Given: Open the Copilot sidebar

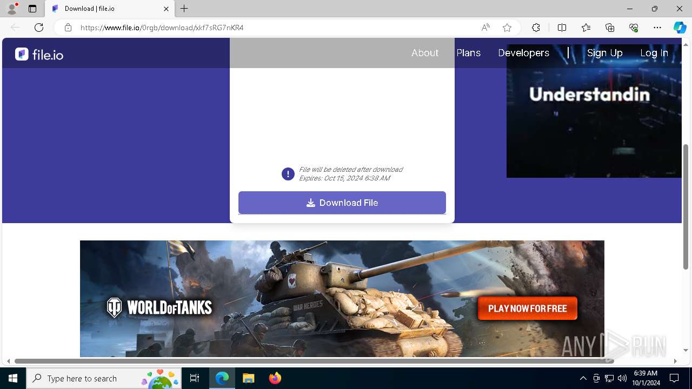Looking at the screenshot, I should (x=680, y=28).
